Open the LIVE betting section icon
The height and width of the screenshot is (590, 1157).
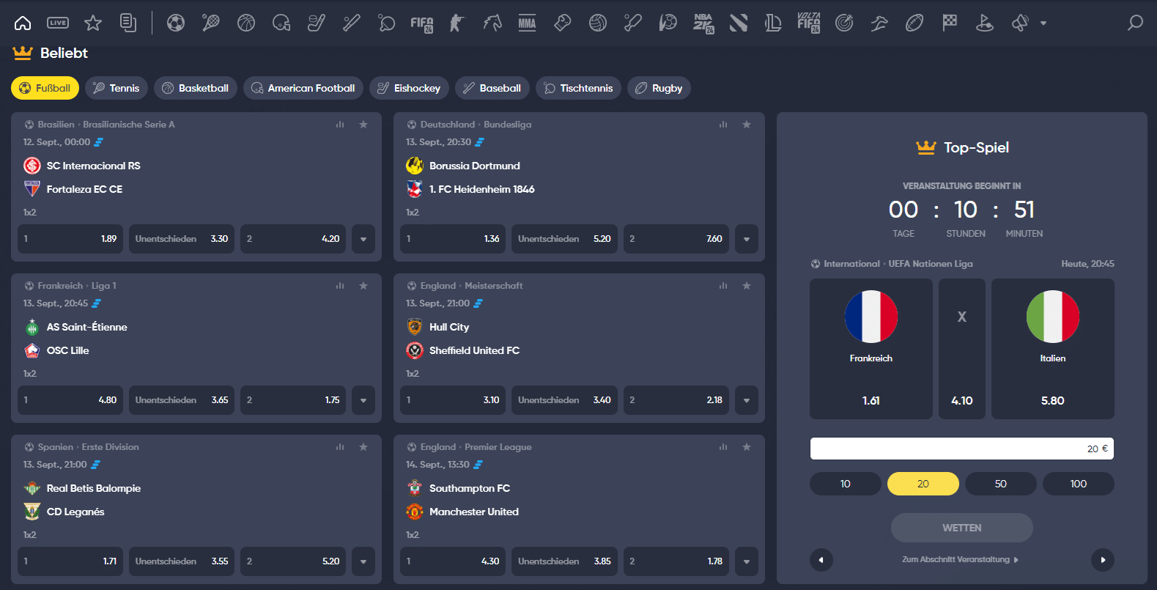point(58,23)
